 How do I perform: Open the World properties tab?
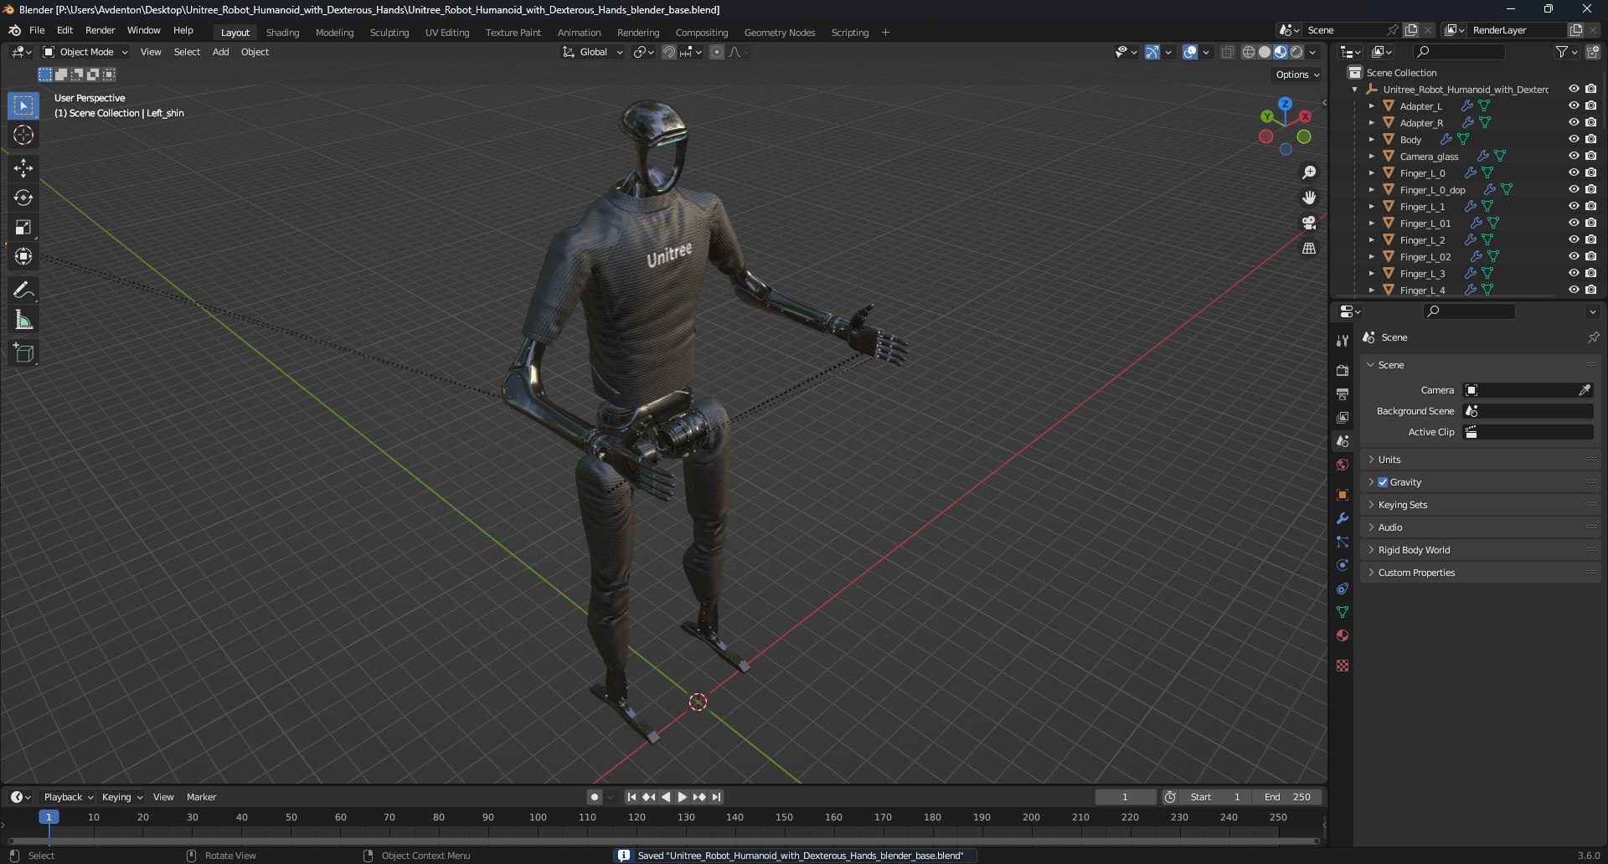tap(1343, 465)
